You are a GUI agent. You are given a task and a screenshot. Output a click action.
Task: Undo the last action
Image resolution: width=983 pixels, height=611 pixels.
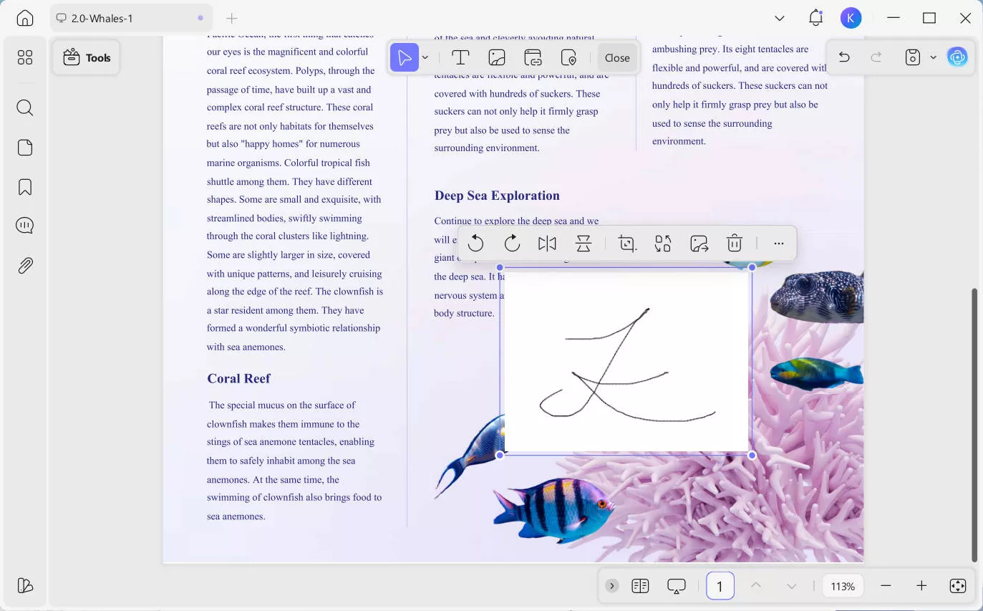click(x=844, y=57)
